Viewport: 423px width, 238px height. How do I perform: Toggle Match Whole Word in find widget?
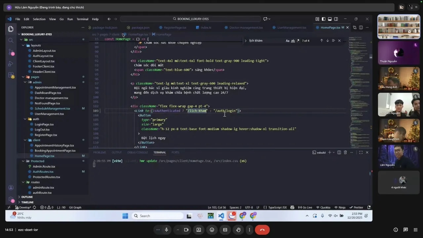(293, 40)
